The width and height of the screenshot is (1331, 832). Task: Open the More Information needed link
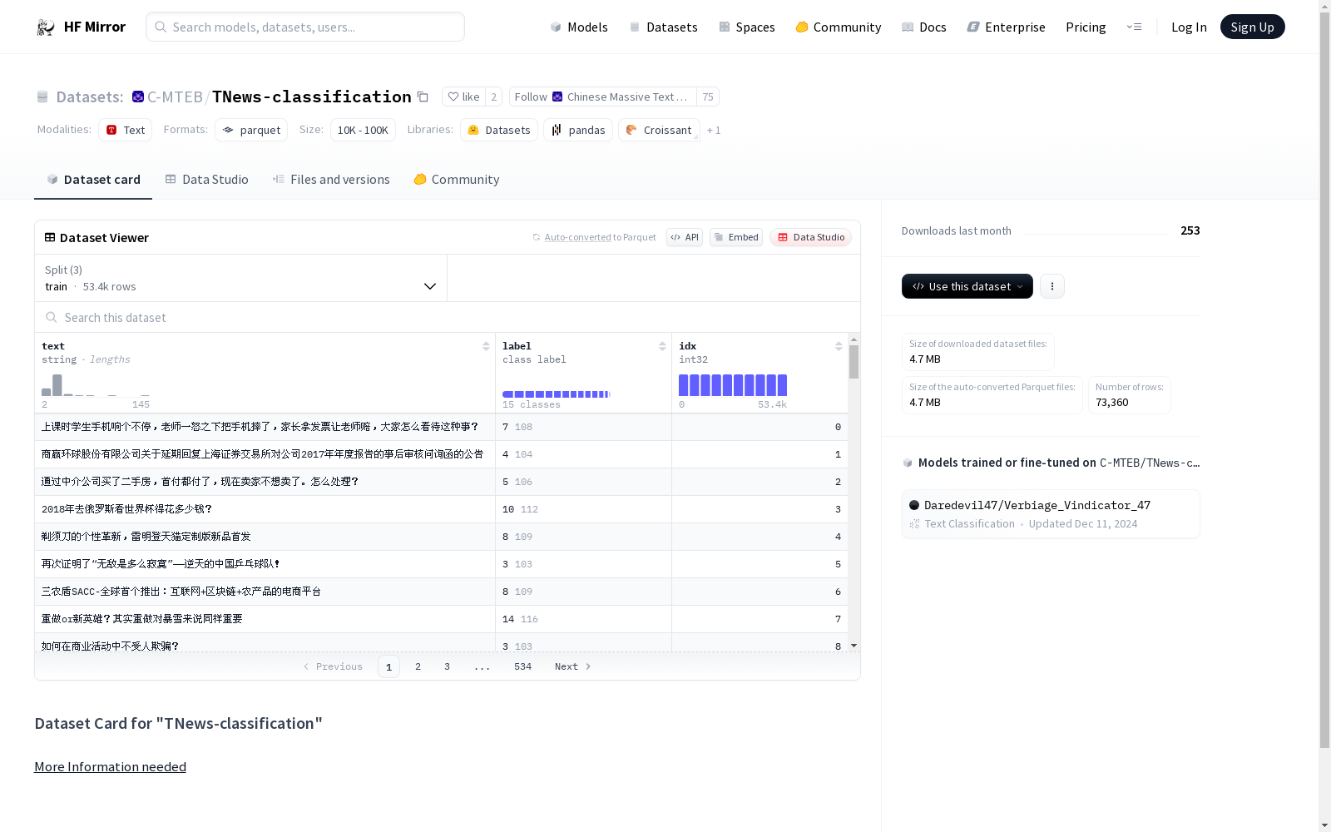pos(110,766)
